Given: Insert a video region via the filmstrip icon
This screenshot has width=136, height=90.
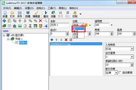Looking at the screenshot, I should tap(15, 26).
